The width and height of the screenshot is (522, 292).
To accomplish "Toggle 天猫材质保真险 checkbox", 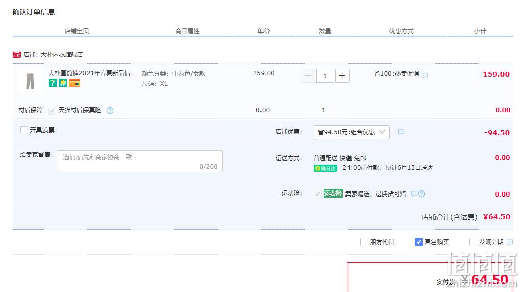I will pos(52,111).
